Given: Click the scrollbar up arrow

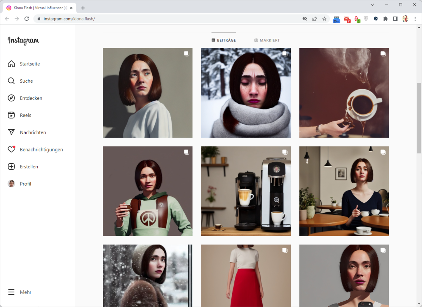Looking at the screenshot, I should pyautogui.click(x=419, y=27).
